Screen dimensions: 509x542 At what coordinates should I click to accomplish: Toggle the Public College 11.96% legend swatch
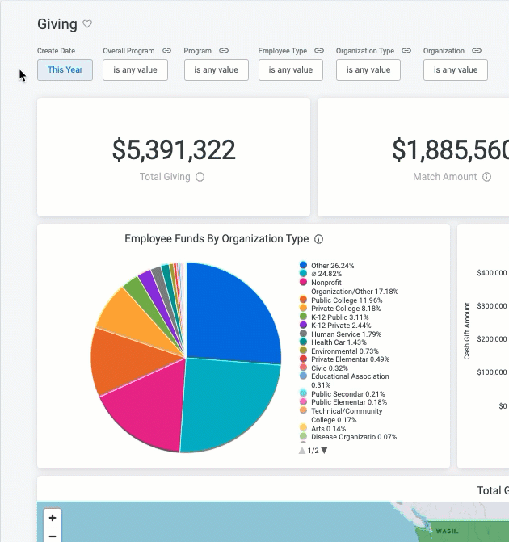[303, 300]
